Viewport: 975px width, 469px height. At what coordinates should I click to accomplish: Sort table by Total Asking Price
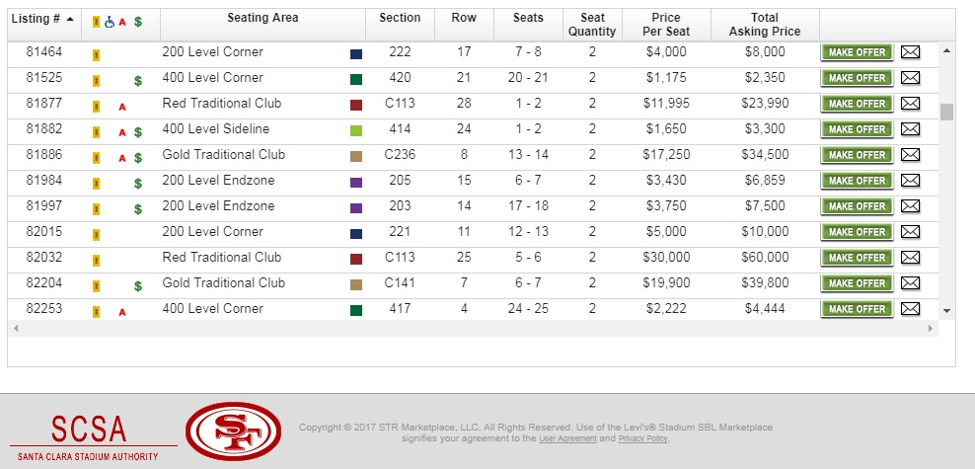click(763, 25)
